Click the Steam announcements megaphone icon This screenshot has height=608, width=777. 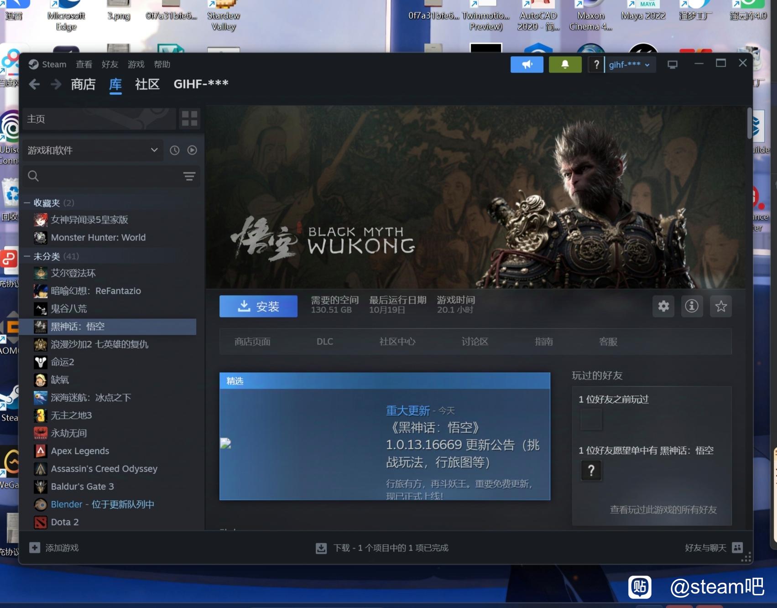click(527, 65)
